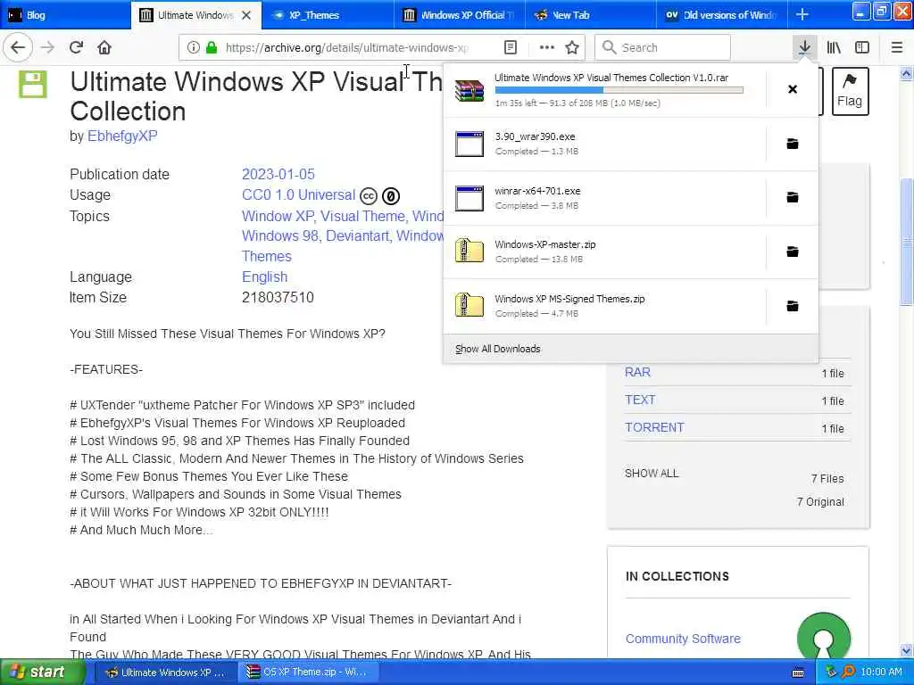The width and height of the screenshot is (914, 685).
Task: Click the Search input box
Action: (662, 47)
